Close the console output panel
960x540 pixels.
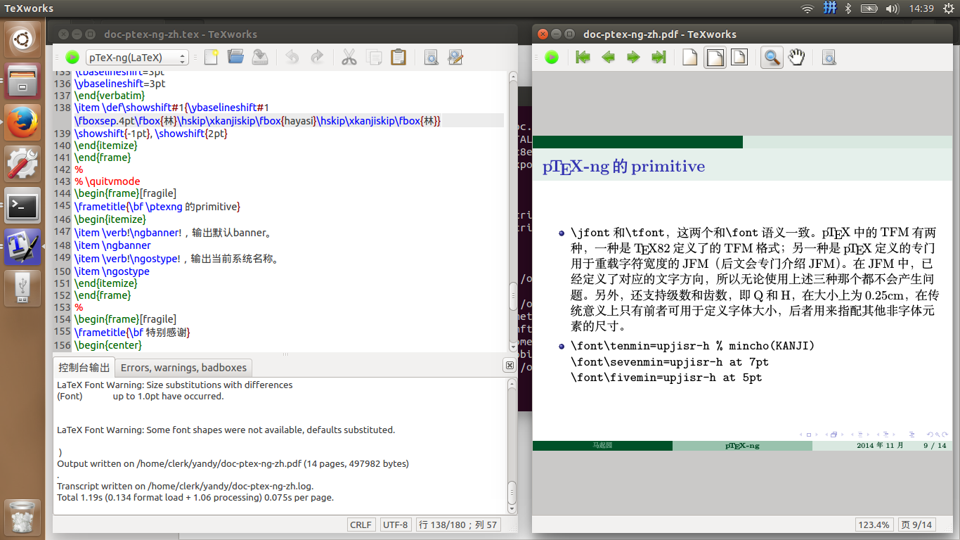pyautogui.click(x=510, y=366)
